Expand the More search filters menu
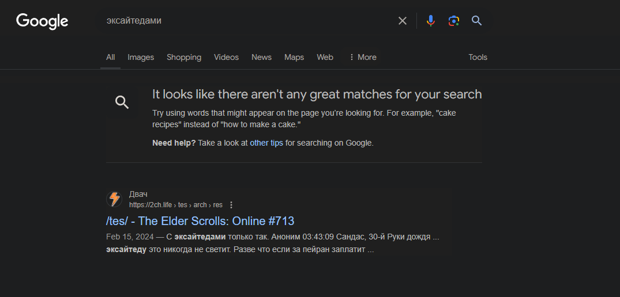620x297 pixels. tap(363, 57)
